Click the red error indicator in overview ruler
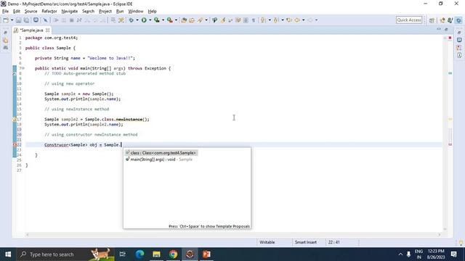 tap(450, 38)
